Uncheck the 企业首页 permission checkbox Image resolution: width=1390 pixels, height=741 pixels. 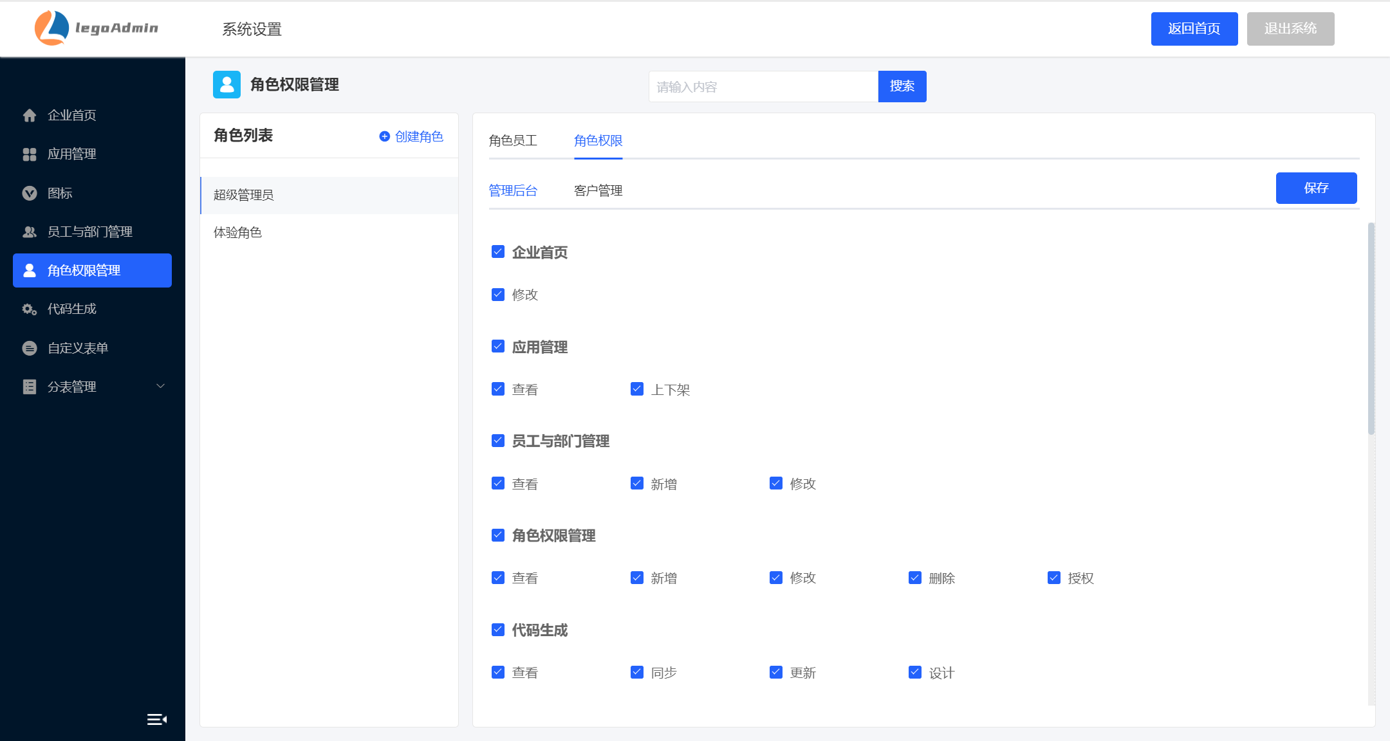(x=497, y=252)
